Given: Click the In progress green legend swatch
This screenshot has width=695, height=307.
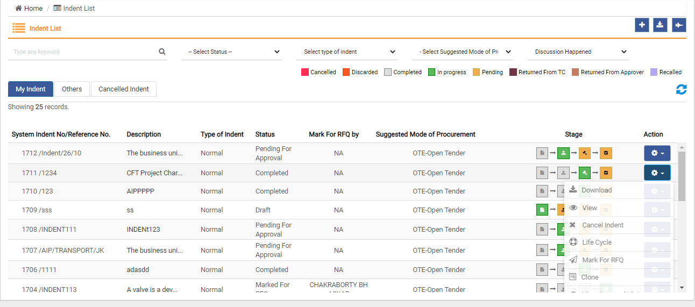Looking at the screenshot, I should pyautogui.click(x=431, y=72).
